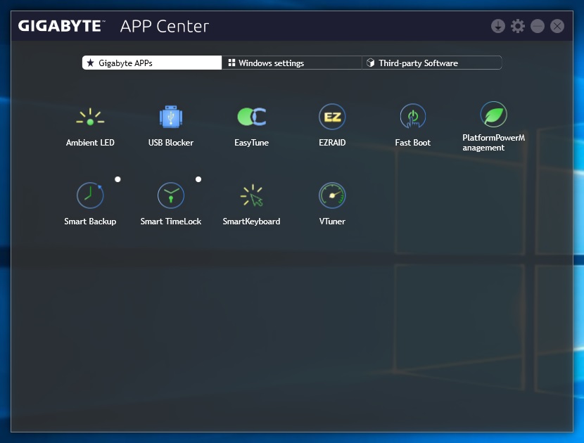Launch SmartKeyboard from its cursor icon
Image resolution: width=584 pixels, height=443 pixels.
(x=252, y=195)
